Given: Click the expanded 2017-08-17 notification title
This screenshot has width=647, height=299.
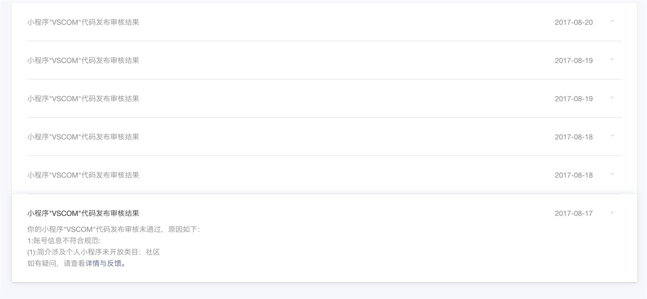Looking at the screenshot, I should click(83, 213).
